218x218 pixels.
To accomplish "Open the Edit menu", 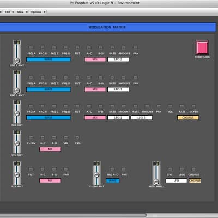I will click(x=9, y=12).
